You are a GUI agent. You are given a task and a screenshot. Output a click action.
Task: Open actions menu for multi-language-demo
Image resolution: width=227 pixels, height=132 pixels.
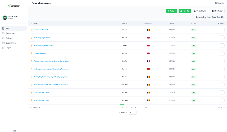click(x=222, y=38)
